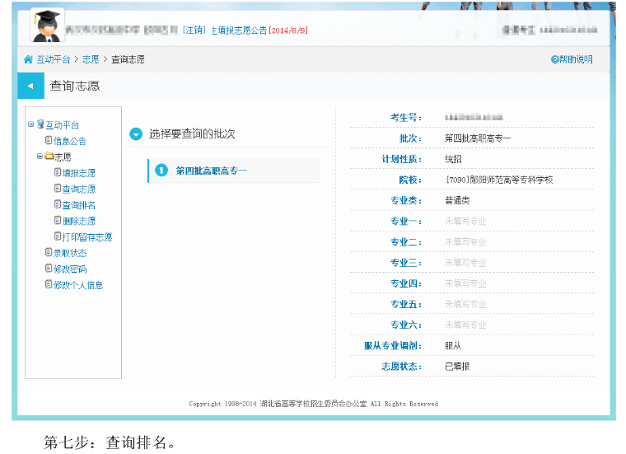Collapse the 互动平台 tree root node
The width and height of the screenshot is (626, 454).
click(30, 124)
